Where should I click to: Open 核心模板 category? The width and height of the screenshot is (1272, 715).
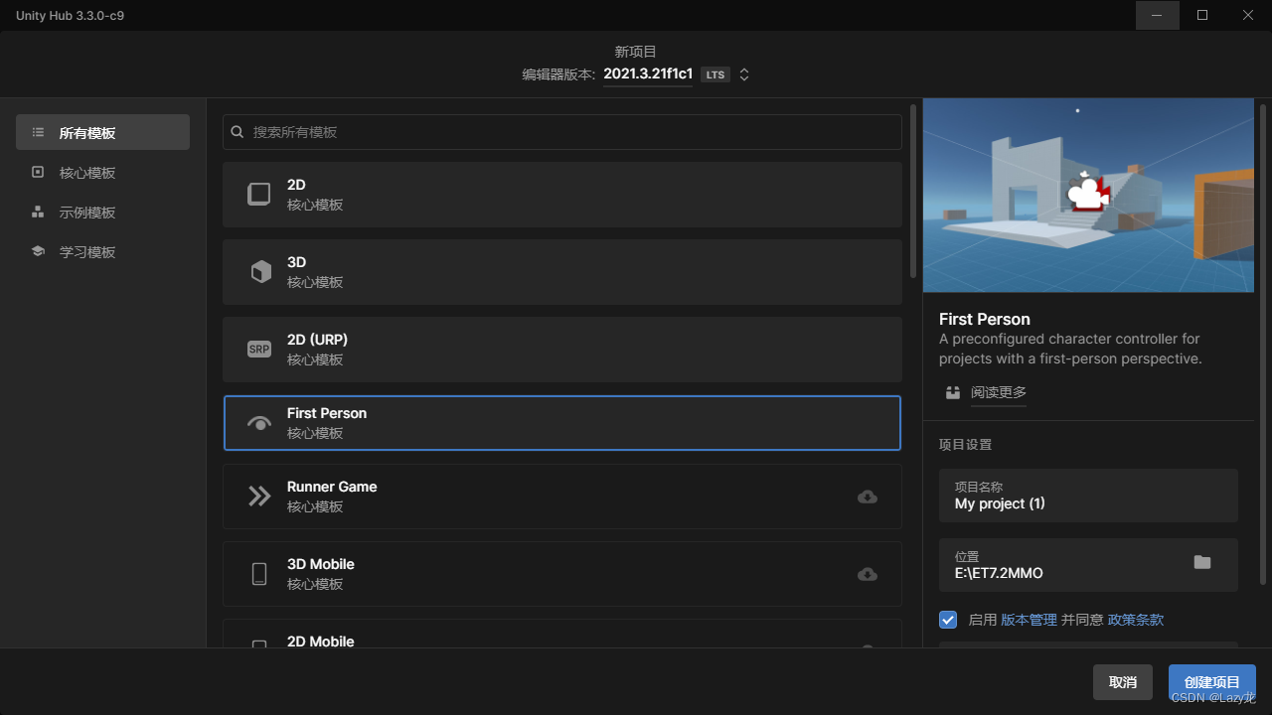[102, 172]
